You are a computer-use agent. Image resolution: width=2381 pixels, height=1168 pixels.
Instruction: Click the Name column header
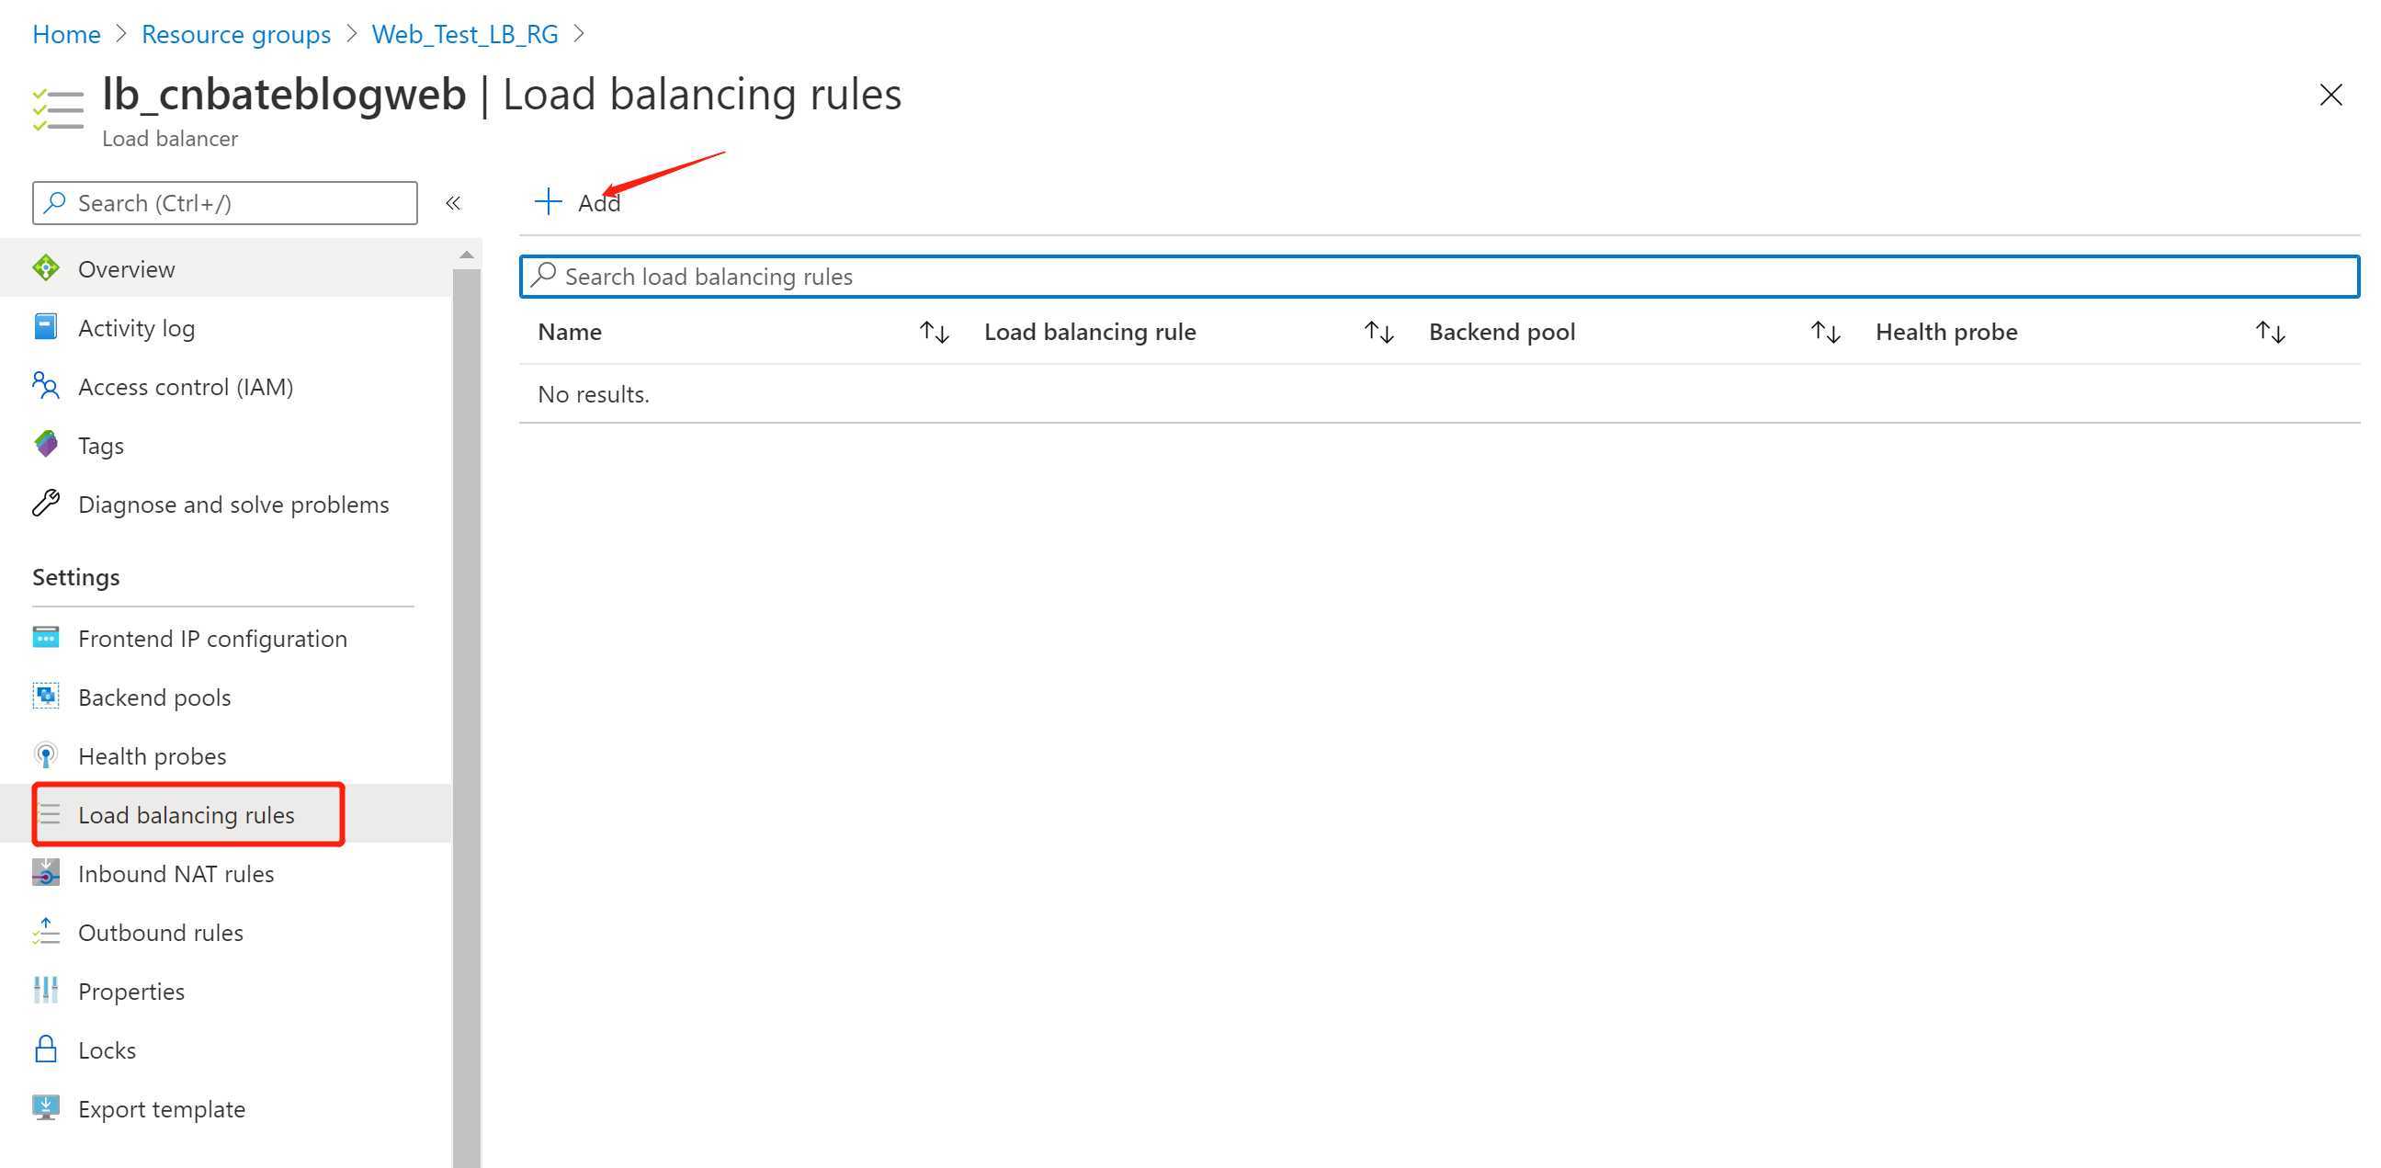tap(570, 332)
